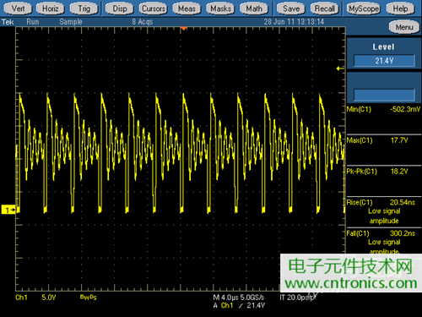This screenshot has height=317, width=422.
Task: Click the Save button
Action: click(291, 8)
